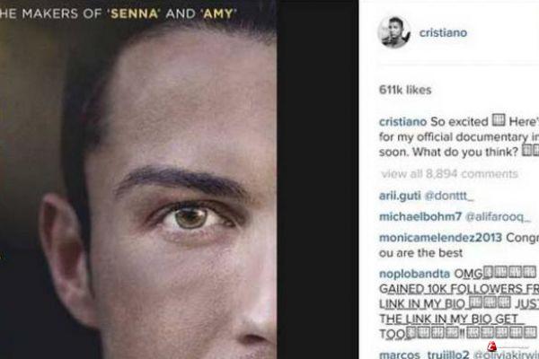Click the small red watermark logo icon

tap(492, 346)
